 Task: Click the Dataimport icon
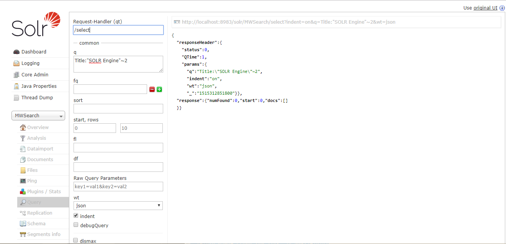tap(23, 149)
